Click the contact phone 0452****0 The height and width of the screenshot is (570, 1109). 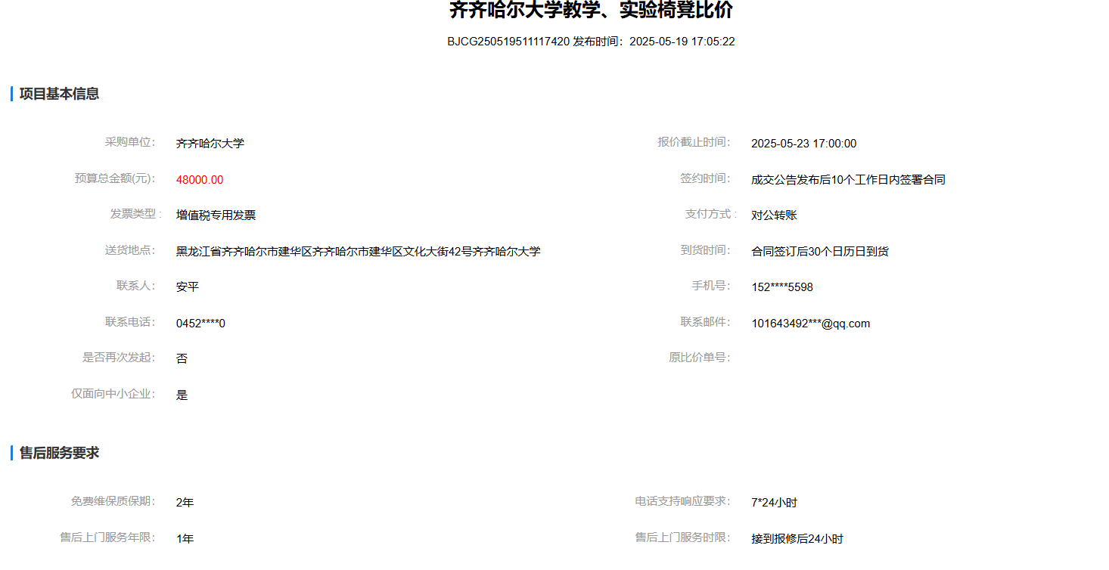200,324
